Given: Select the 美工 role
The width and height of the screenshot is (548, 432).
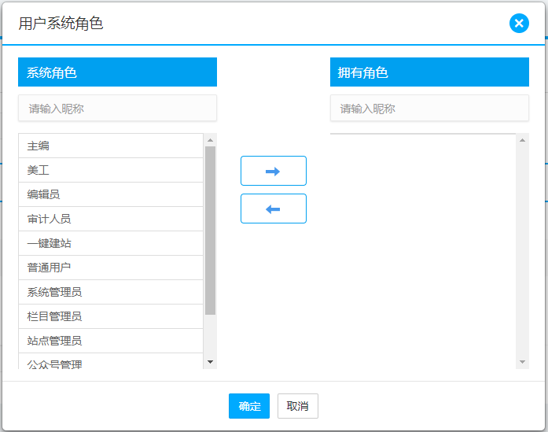Looking at the screenshot, I should (111, 170).
